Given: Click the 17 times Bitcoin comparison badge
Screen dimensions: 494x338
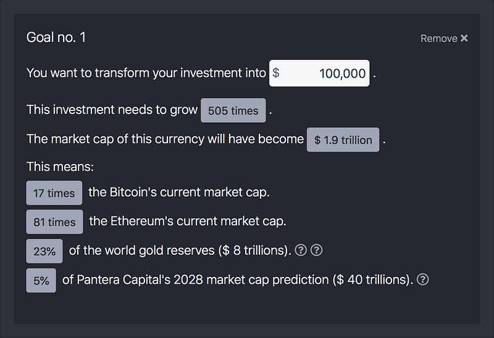Looking at the screenshot, I should (x=54, y=193).
